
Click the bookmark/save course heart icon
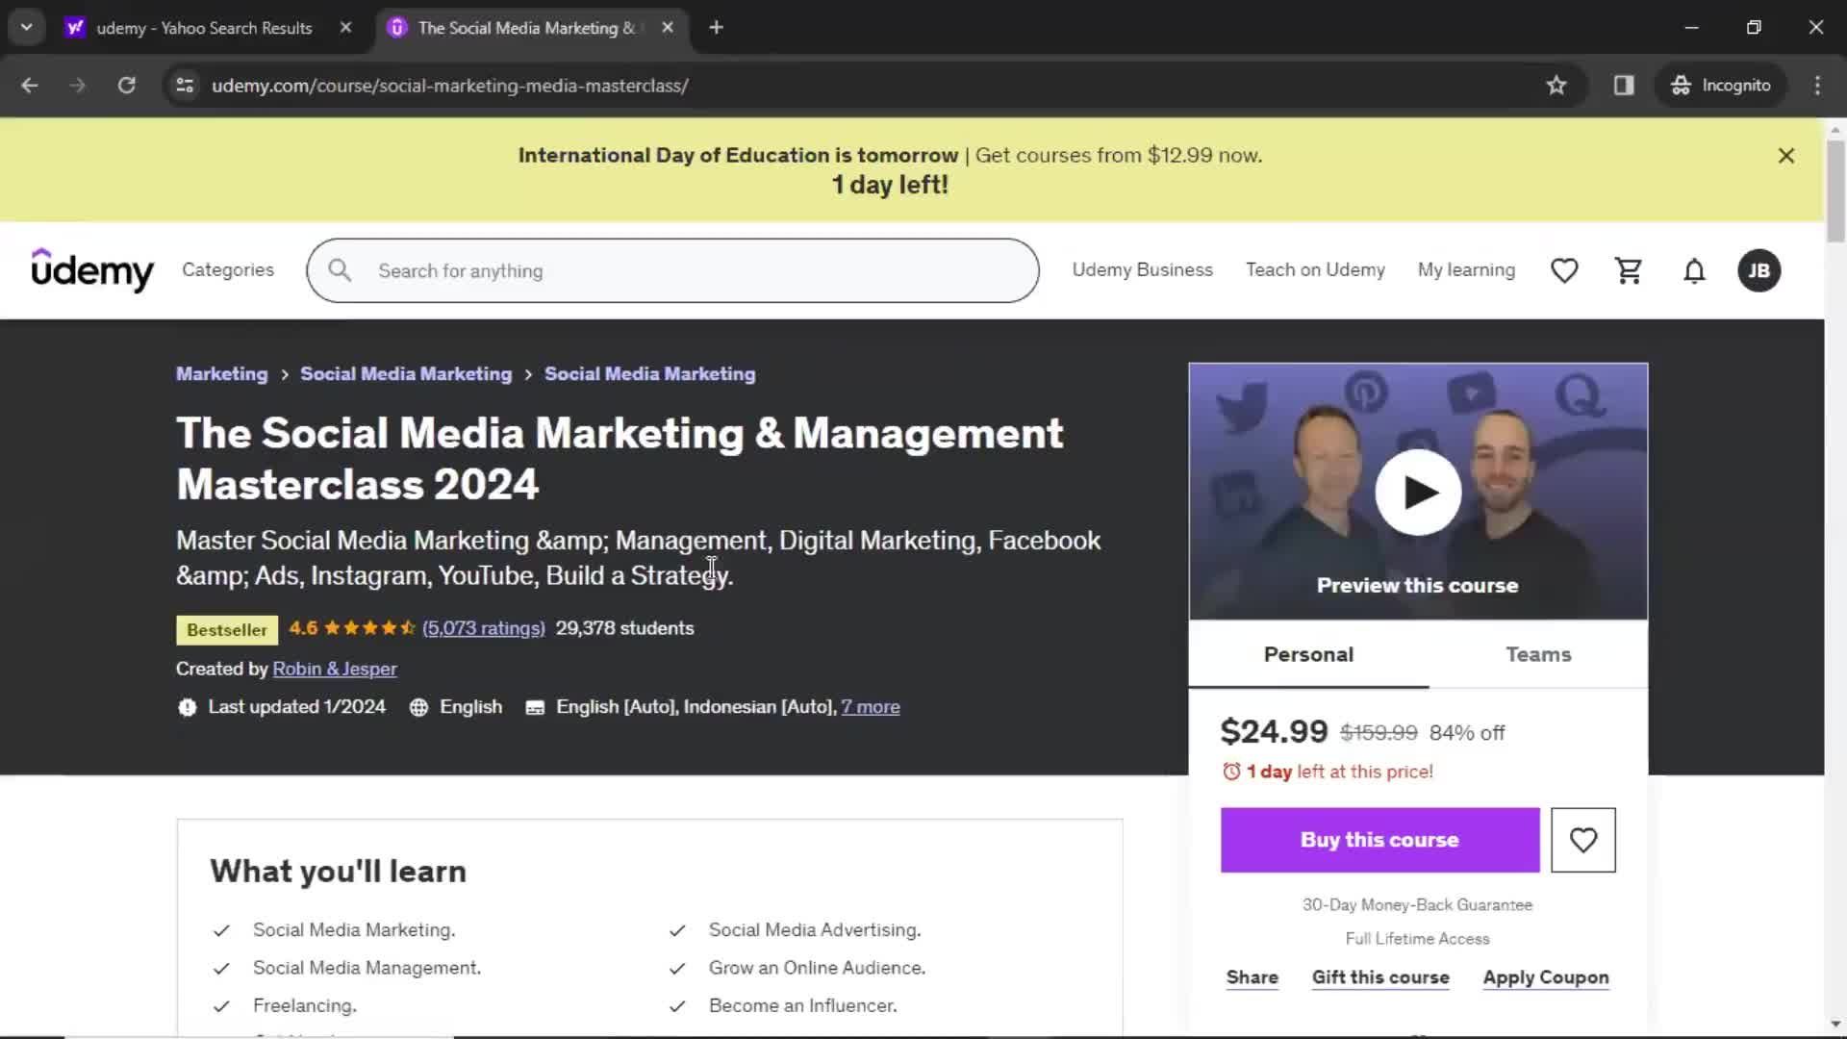pyautogui.click(x=1583, y=839)
